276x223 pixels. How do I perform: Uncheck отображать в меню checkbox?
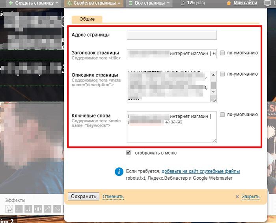(x=129, y=152)
